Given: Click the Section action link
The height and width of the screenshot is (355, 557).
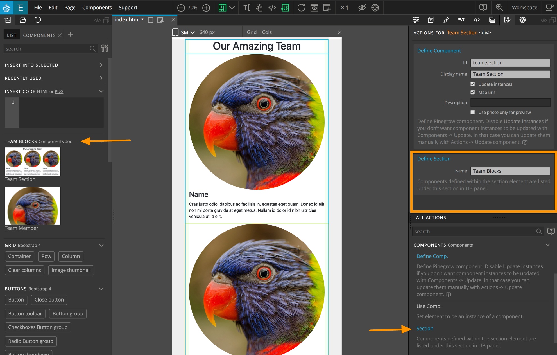Looking at the screenshot, I should click(425, 328).
